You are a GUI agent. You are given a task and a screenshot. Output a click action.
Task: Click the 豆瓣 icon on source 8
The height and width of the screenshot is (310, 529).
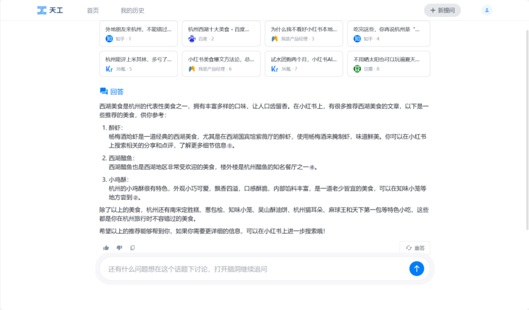pos(358,69)
